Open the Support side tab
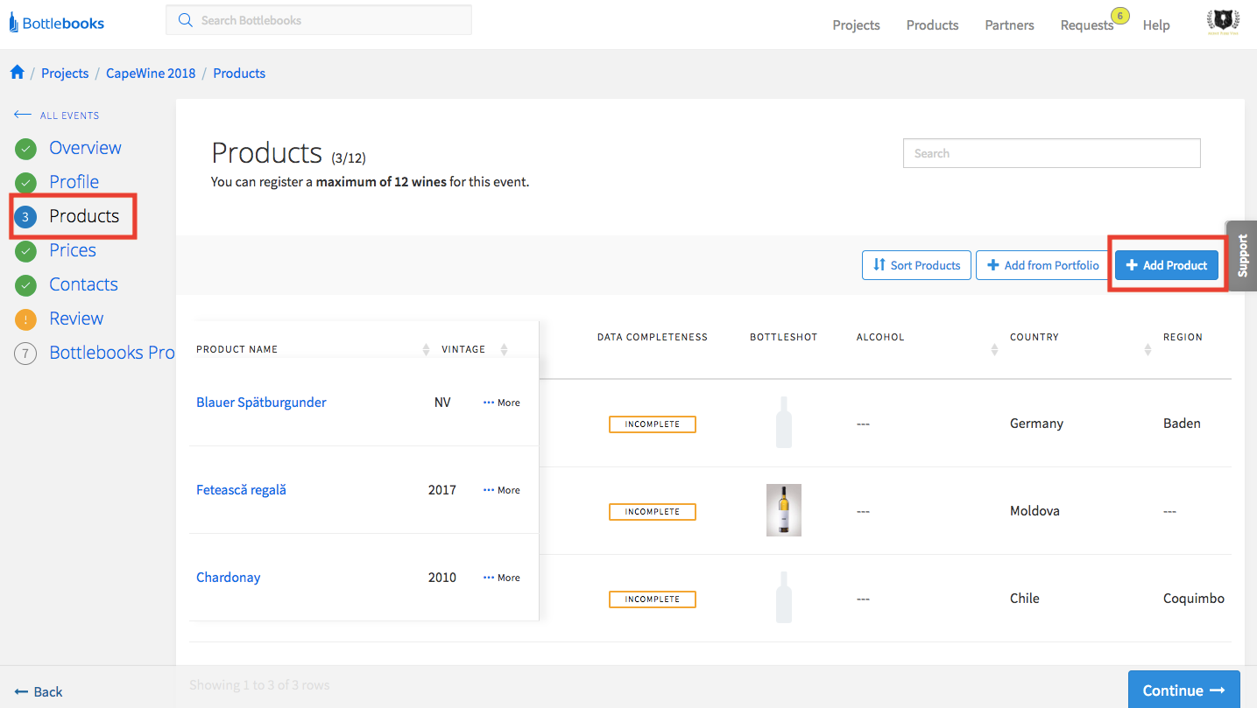The height and width of the screenshot is (708, 1257). point(1242,256)
